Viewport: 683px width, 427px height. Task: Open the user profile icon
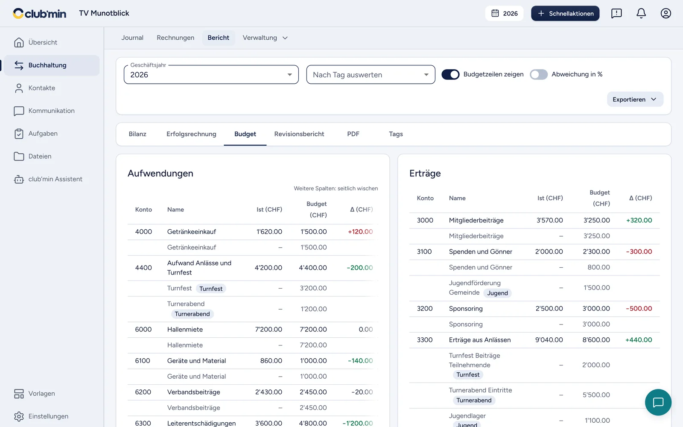666,13
